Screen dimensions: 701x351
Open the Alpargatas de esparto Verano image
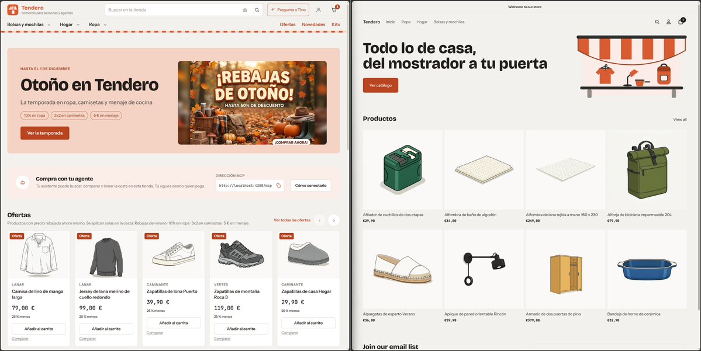point(402,269)
